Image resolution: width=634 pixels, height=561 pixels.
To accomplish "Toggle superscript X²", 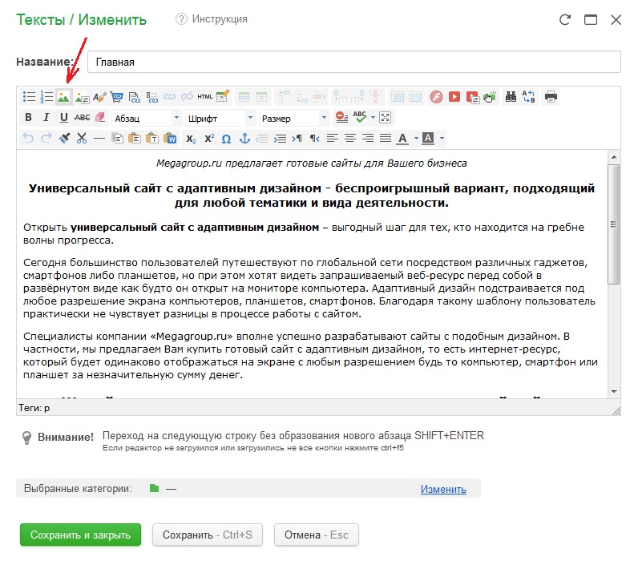I will point(208,138).
